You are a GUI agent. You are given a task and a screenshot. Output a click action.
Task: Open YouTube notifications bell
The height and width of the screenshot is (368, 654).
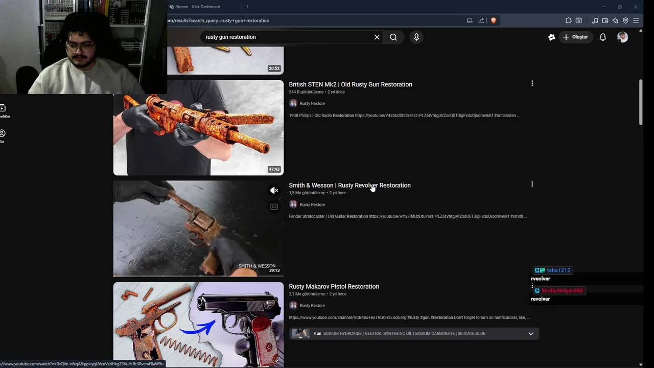tap(603, 37)
